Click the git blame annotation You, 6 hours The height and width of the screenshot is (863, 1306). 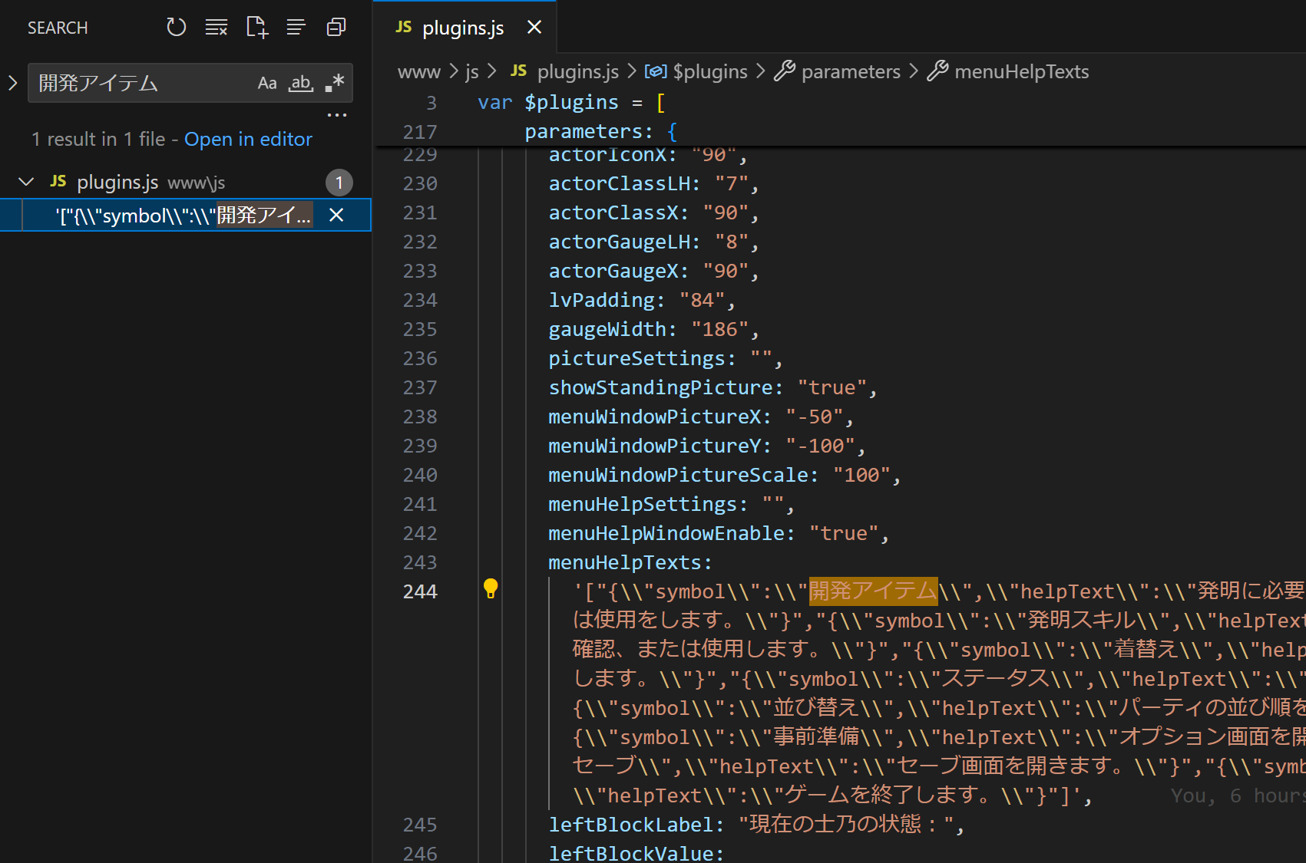coord(1238,795)
